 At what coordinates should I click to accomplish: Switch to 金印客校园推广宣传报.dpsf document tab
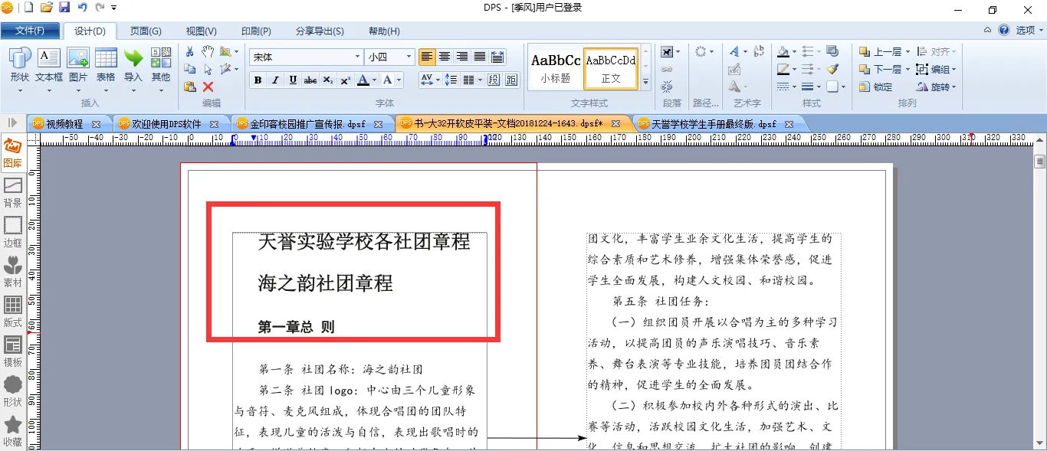(307, 123)
